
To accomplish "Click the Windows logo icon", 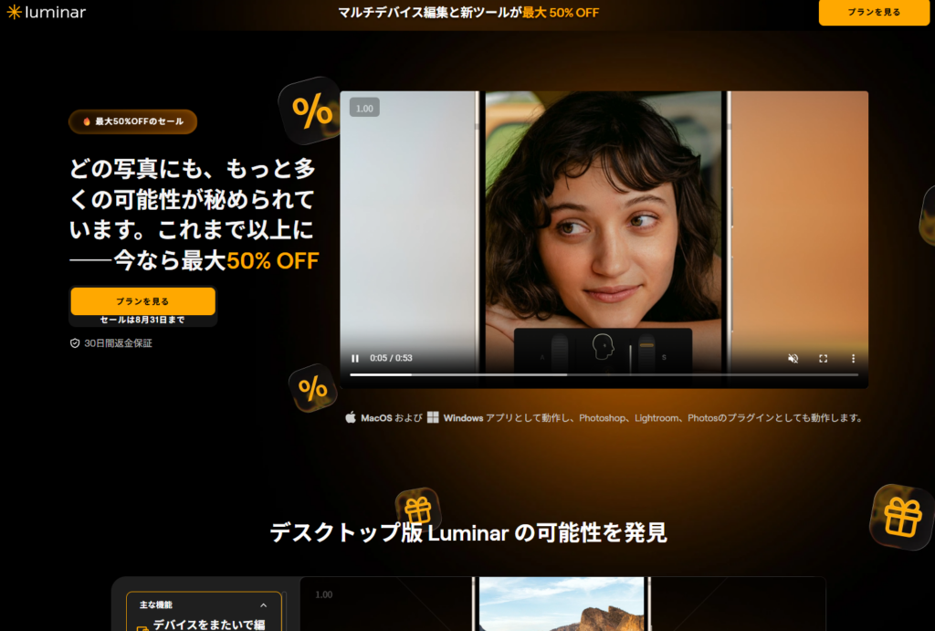I will (x=433, y=417).
